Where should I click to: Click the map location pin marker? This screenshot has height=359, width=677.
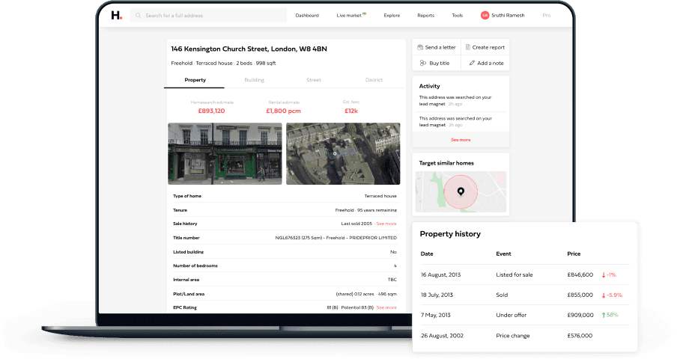pos(461,191)
